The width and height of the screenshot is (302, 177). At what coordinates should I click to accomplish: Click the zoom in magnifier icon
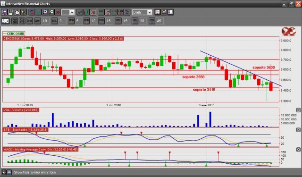tap(45, 12)
